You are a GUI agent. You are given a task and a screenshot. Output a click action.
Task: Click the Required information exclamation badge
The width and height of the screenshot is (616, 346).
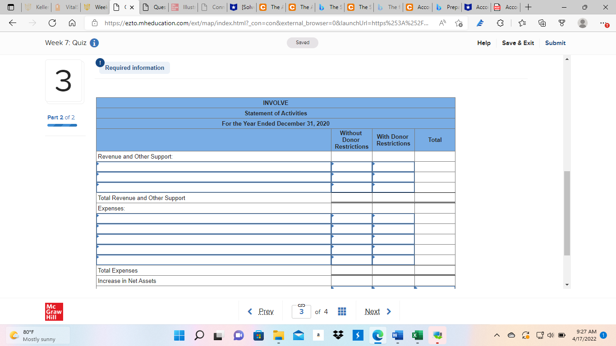click(x=101, y=63)
